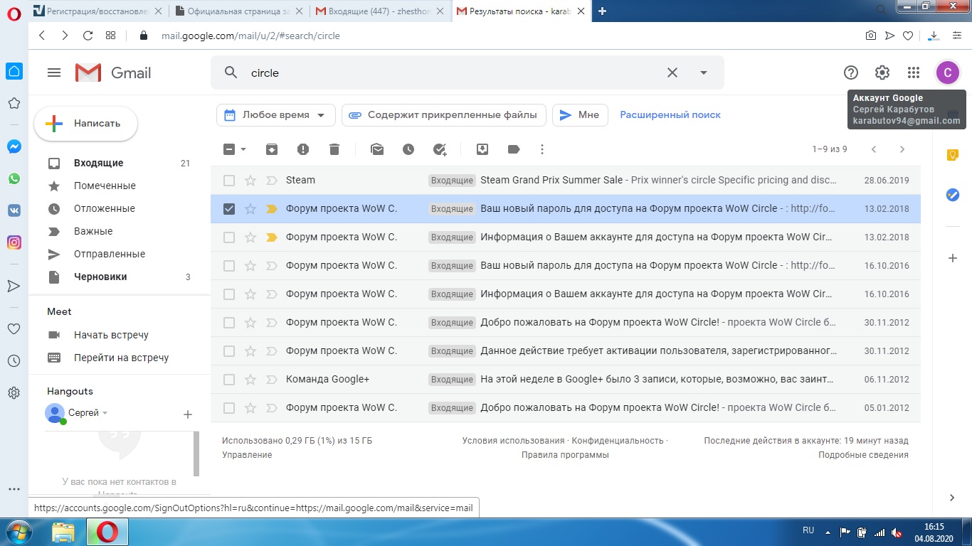The image size is (972, 546).
Task: Check the Steam email checkbox
Action: click(x=229, y=181)
